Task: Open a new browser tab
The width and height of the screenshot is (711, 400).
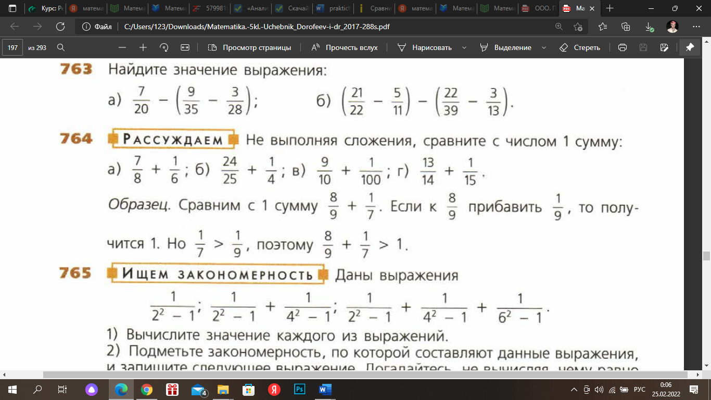Action: (610, 8)
